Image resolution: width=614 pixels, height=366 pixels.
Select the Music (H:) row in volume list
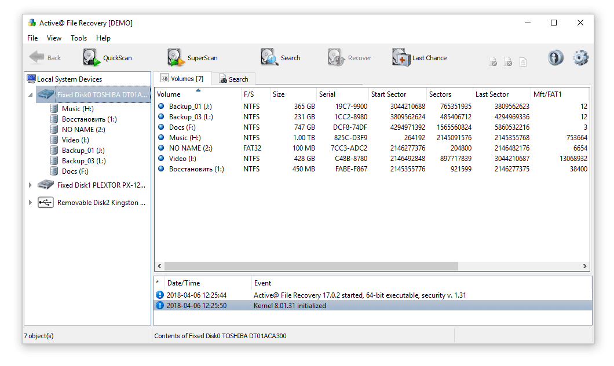(372, 137)
